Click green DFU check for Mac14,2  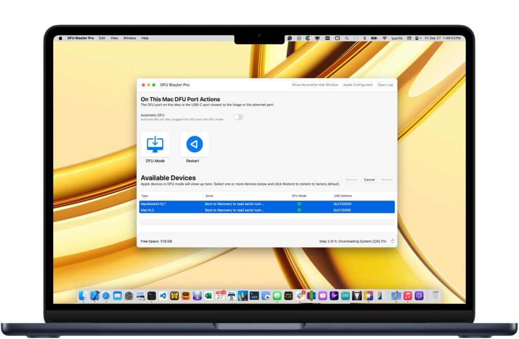tap(299, 210)
